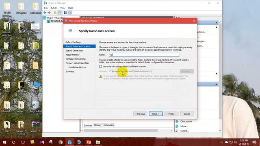
Task: Go to Connect Virtual Hard Disk step
Action: (77, 63)
